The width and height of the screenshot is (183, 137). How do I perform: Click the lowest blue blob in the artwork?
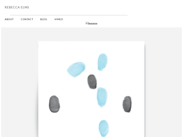pyautogui.click(x=104, y=129)
